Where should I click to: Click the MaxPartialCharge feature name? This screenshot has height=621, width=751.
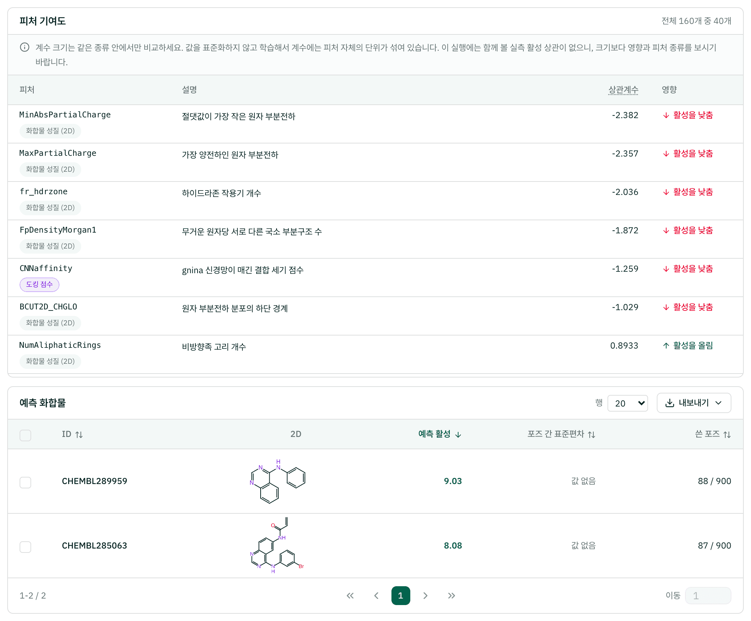point(58,153)
